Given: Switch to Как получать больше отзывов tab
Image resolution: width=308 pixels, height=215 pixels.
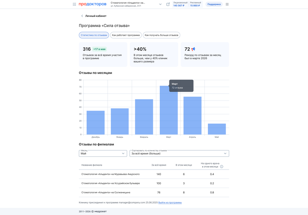Looking at the screenshot, I should [161, 35].
